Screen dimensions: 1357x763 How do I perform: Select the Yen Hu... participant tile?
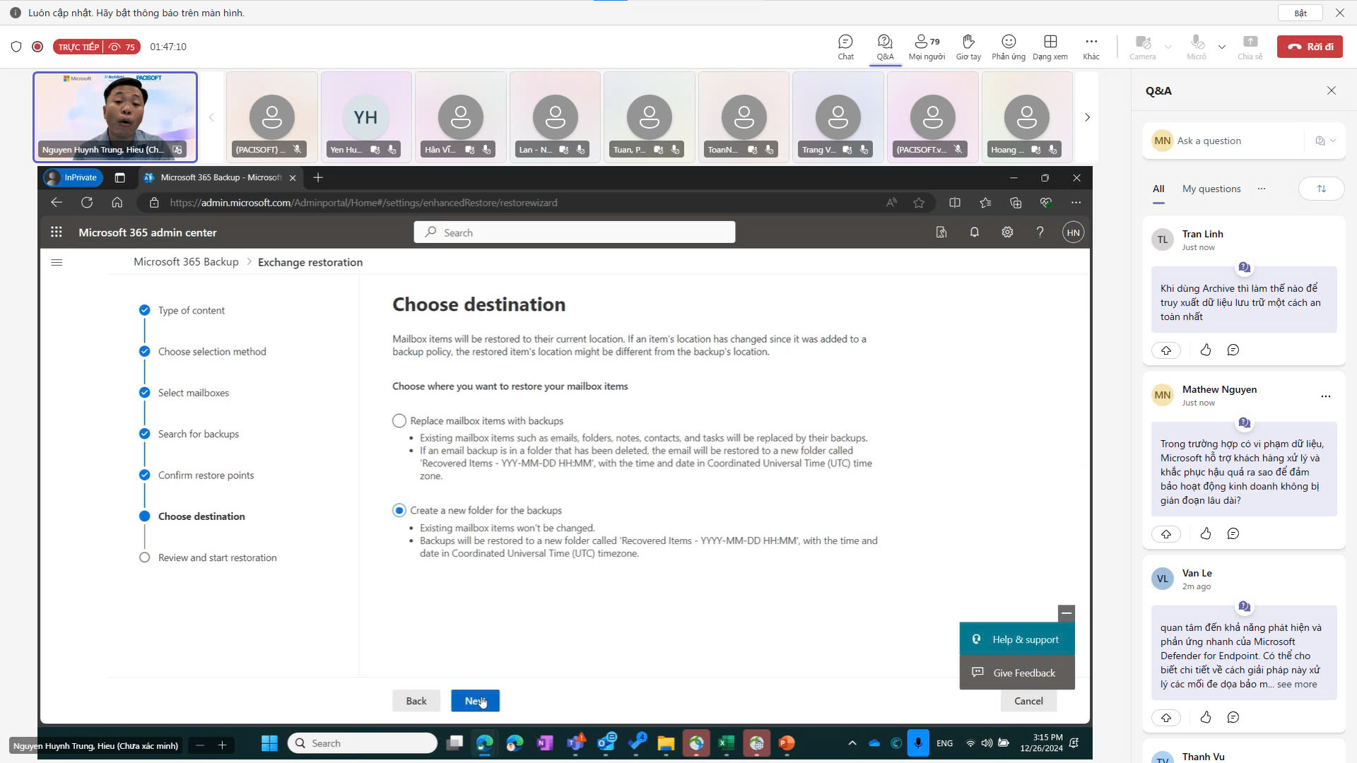(365, 117)
